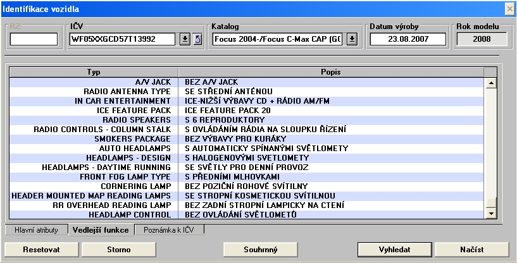Click the Popis column header
This screenshot has height=263, width=517.
(x=330, y=72)
